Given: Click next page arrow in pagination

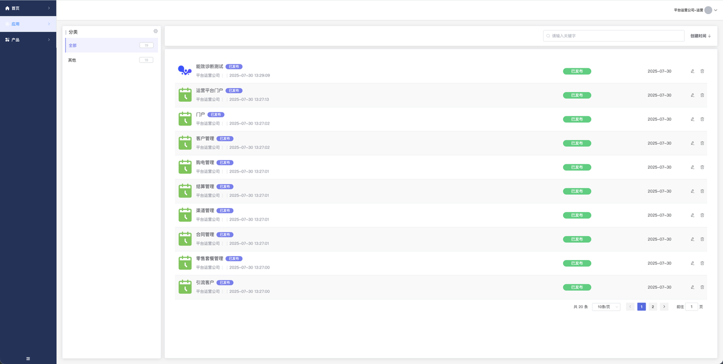Looking at the screenshot, I should (x=664, y=307).
